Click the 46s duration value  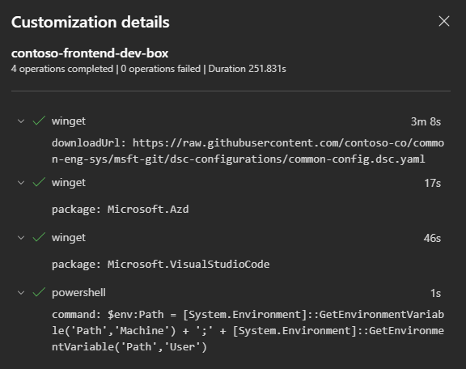coord(432,238)
